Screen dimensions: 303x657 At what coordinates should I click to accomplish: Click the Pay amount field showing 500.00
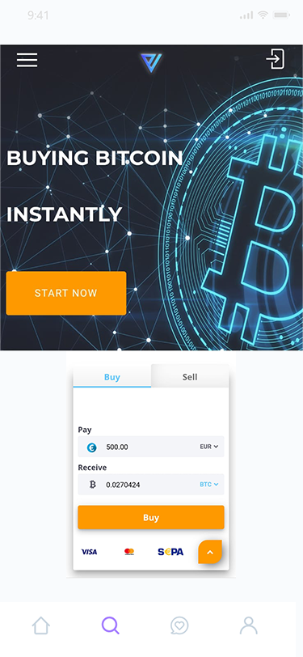(151, 447)
